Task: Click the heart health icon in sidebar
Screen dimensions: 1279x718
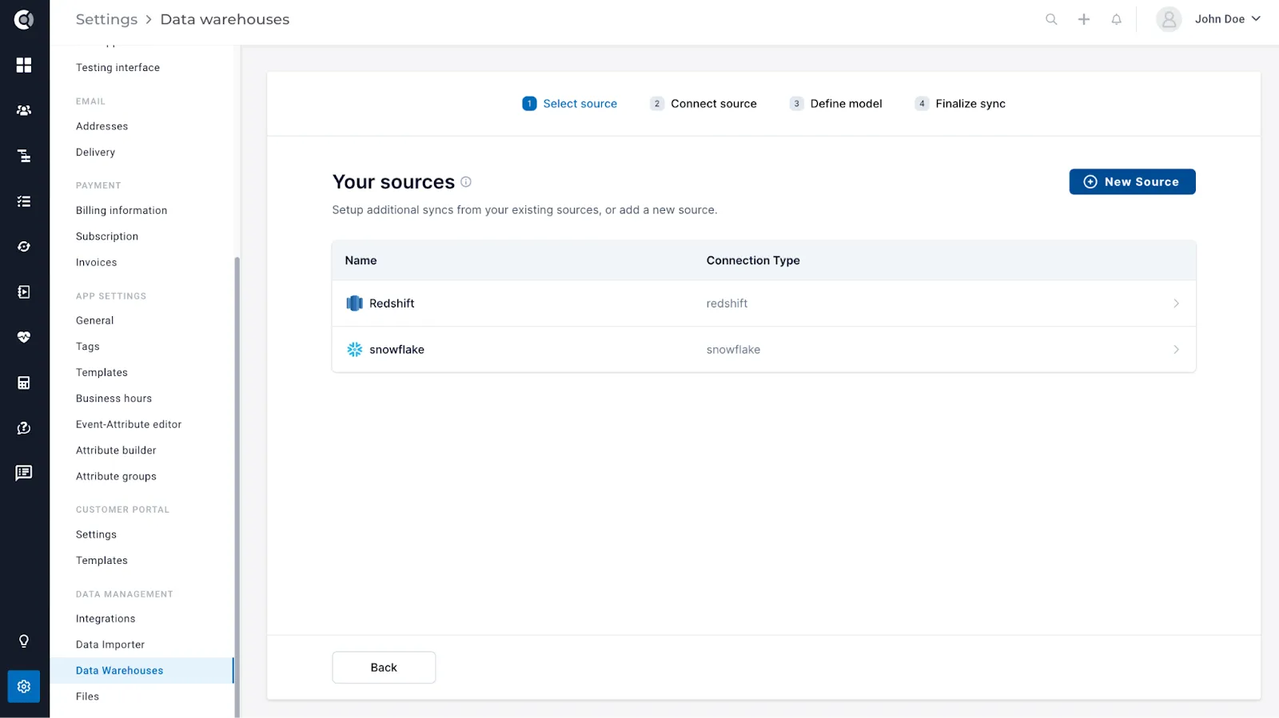Action: [x=24, y=337]
